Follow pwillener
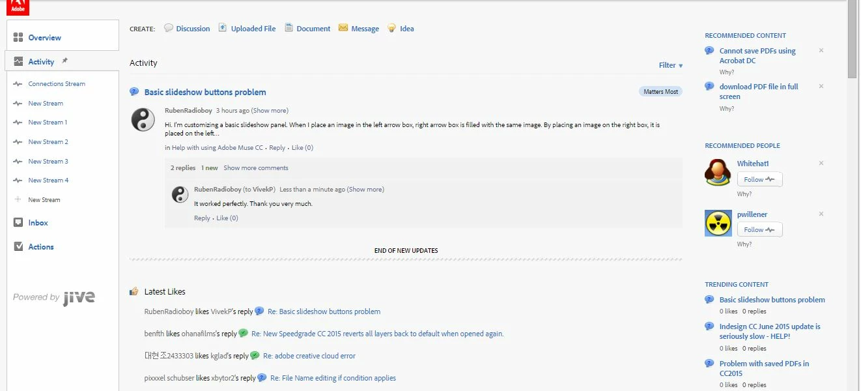 click(759, 229)
